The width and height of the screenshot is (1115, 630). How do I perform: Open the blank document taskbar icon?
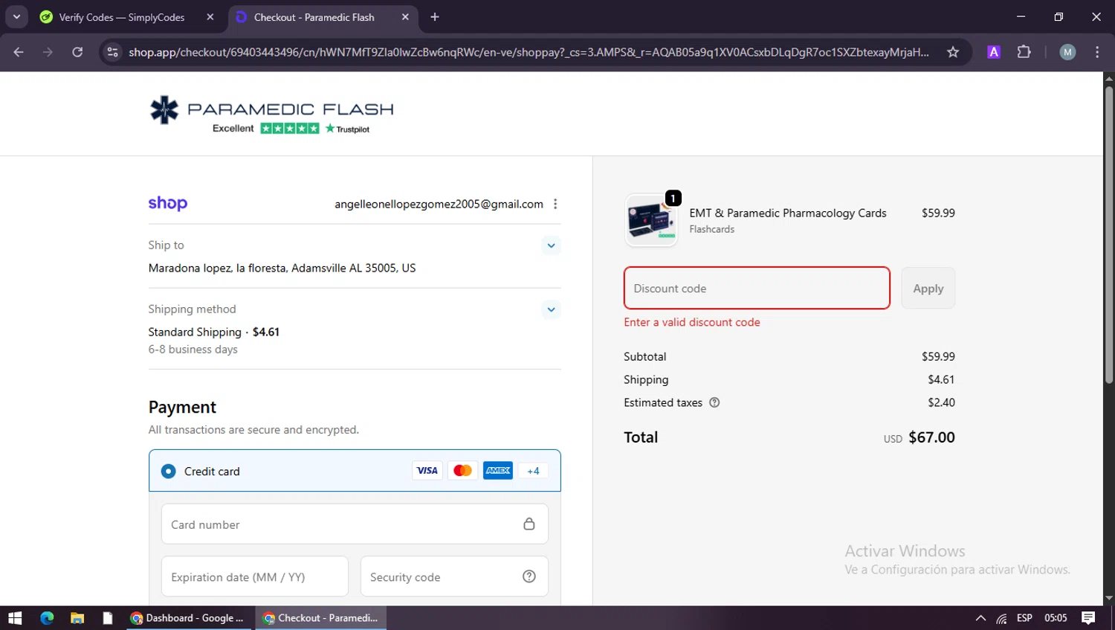point(108,618)
